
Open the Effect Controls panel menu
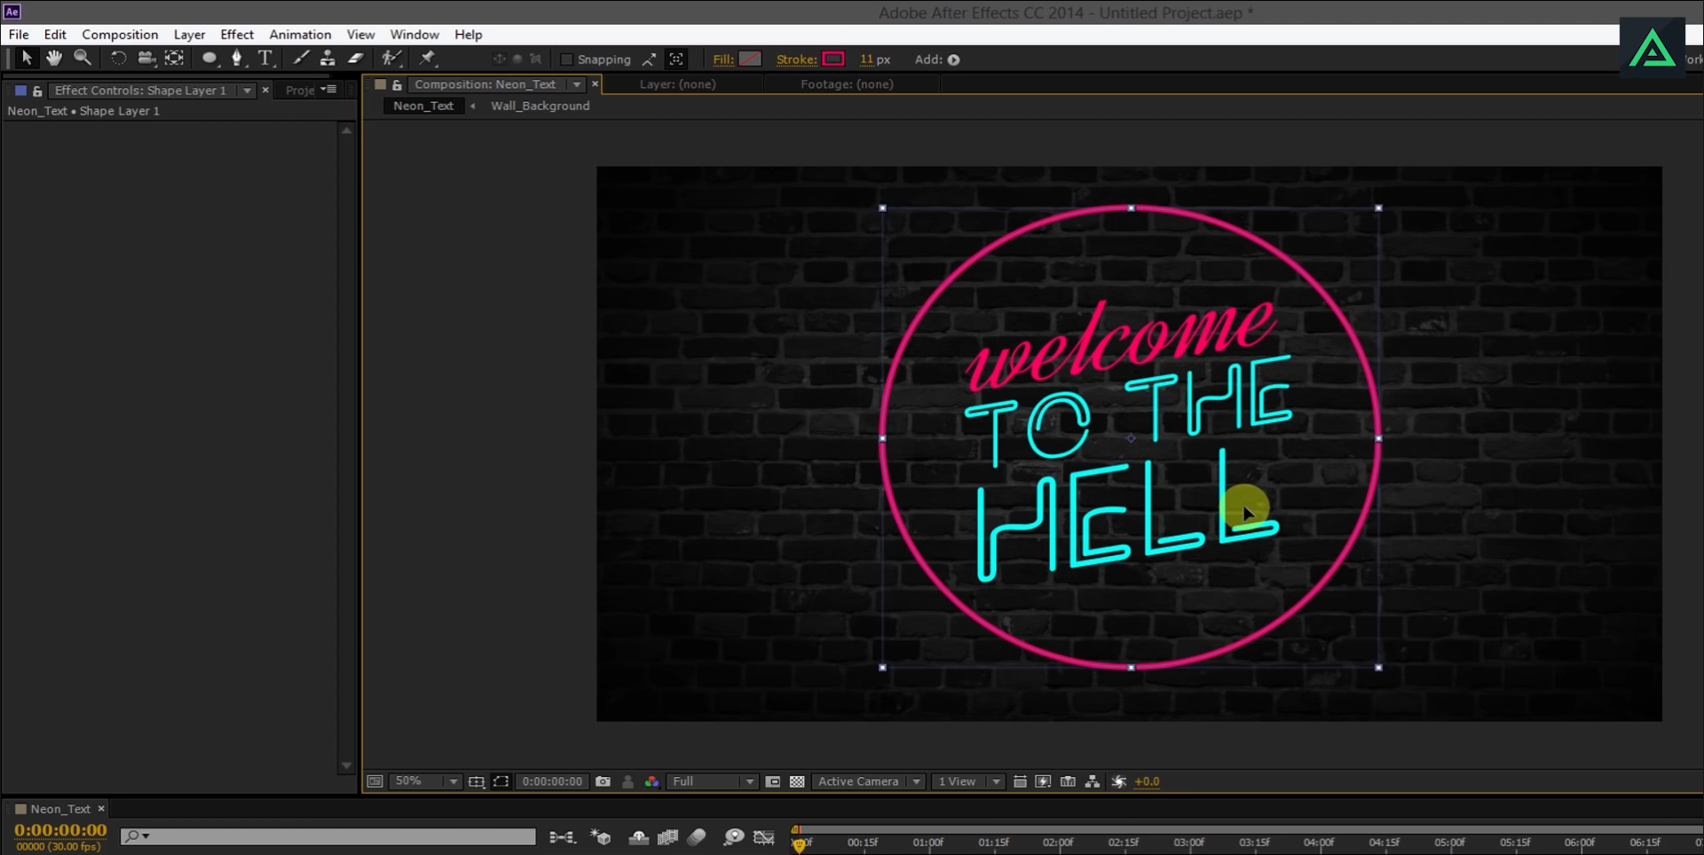coord(329,90)
